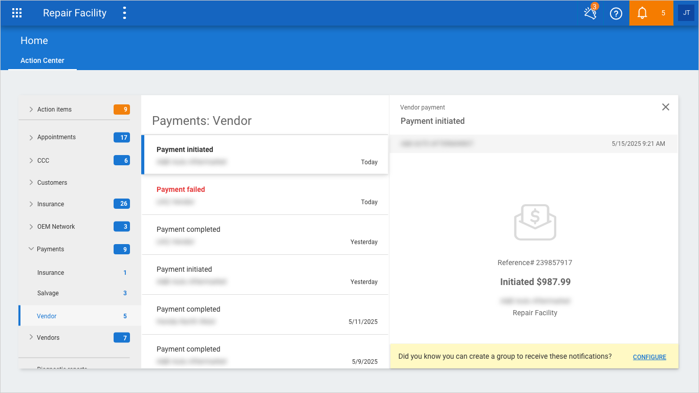Click the Home heading
Viewport: 699px width, 393px height.
pos(34,40)
